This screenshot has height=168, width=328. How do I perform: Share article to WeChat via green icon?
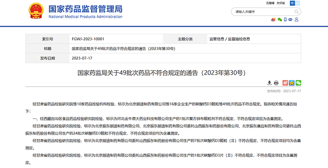click(298, 83)
